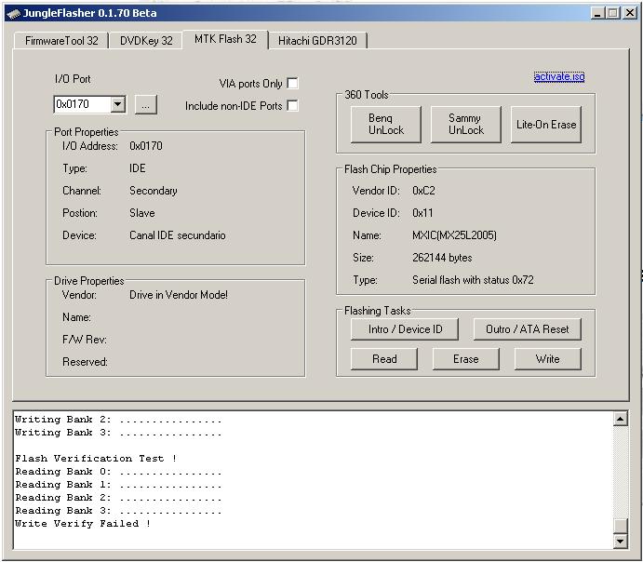Click the 'Reading Bank 1:' log line
Screen dimensions: 643x562
[118, 485]
